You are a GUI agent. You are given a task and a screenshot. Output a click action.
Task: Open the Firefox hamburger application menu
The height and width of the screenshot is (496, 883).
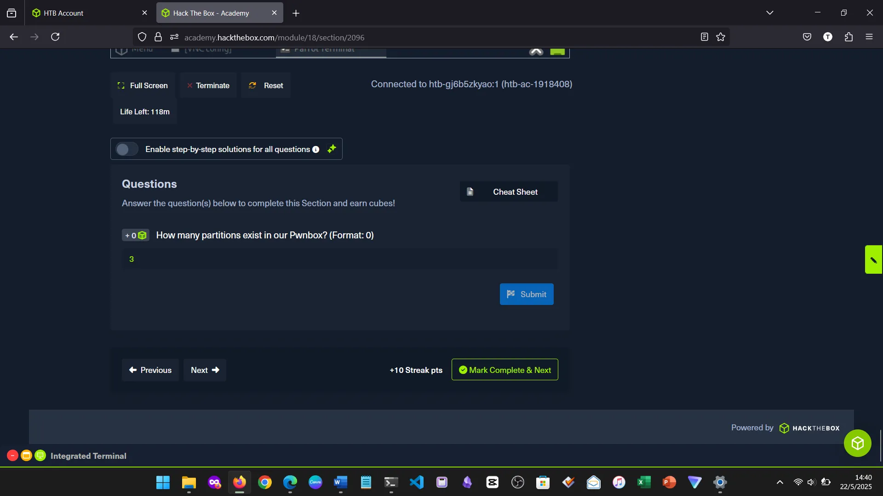[869, 37]
